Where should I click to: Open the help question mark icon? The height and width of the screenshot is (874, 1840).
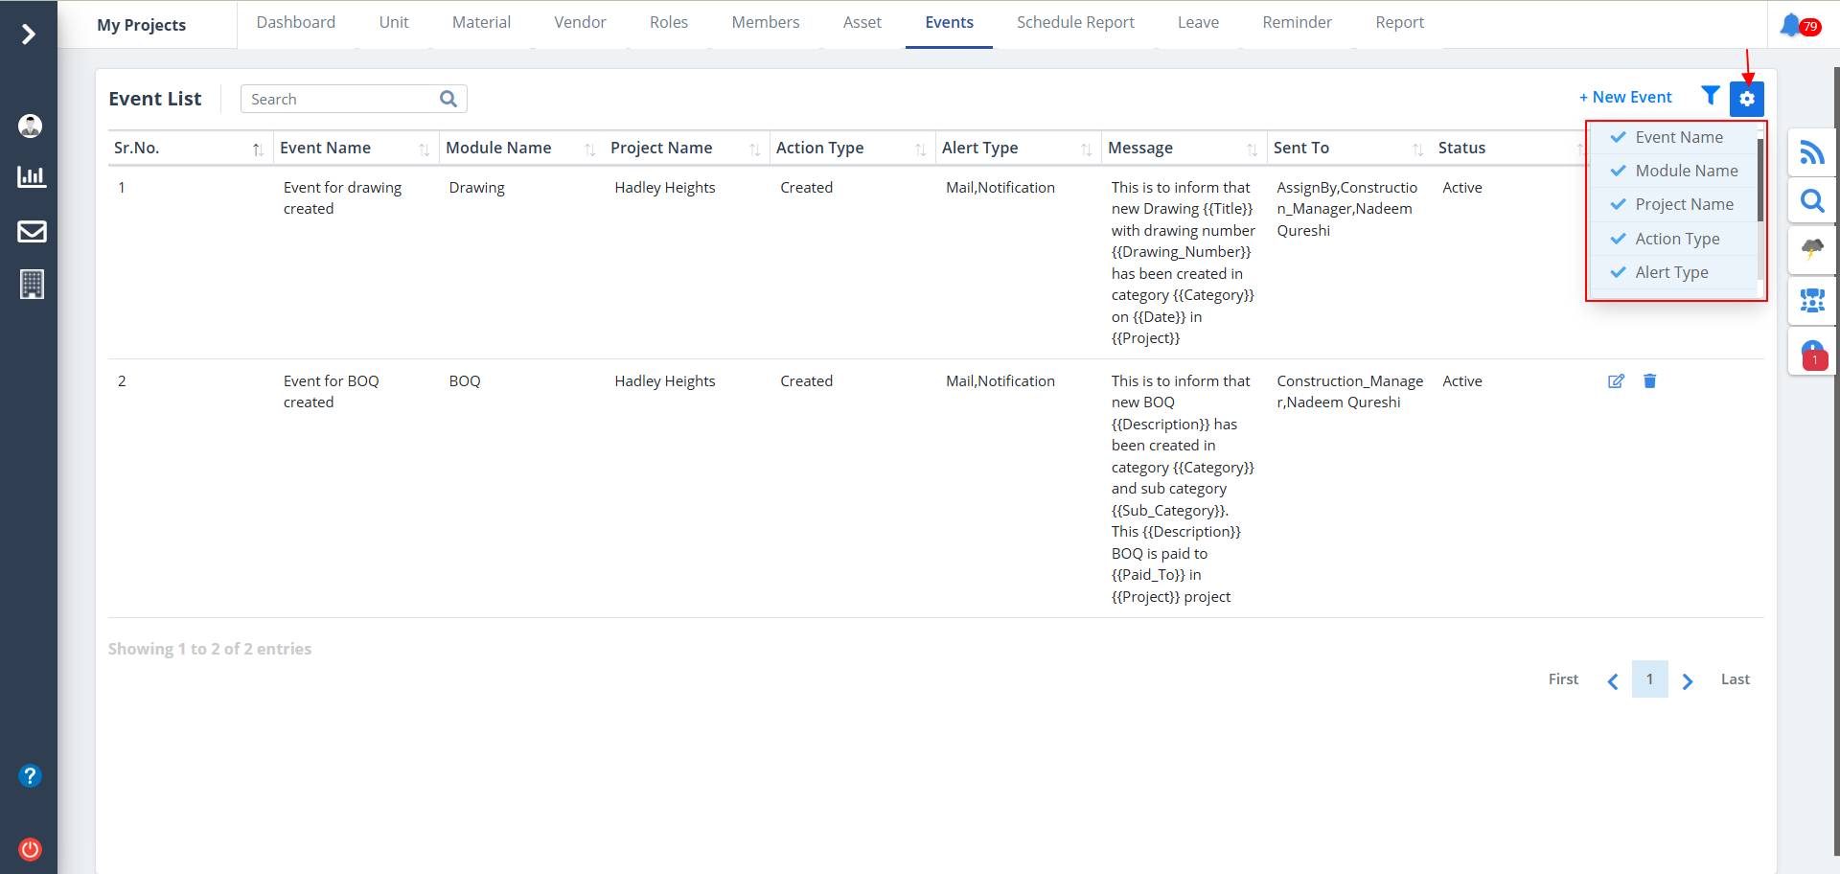pyautogui.click(x=31, y=775)
